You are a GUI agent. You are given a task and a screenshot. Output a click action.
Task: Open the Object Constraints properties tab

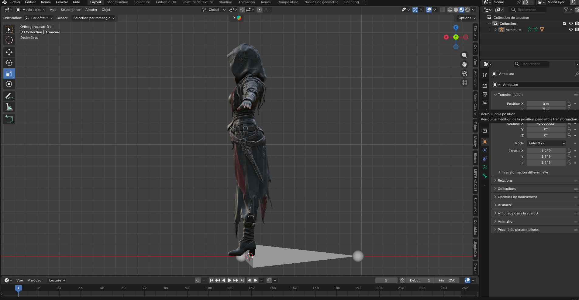click(x=485, y=159)
